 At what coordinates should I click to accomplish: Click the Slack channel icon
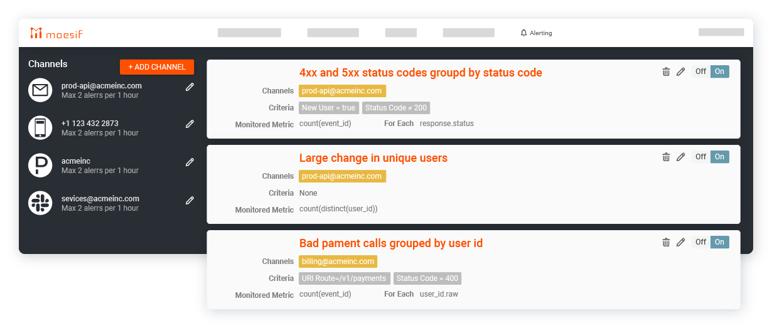(x=40, y=203)
